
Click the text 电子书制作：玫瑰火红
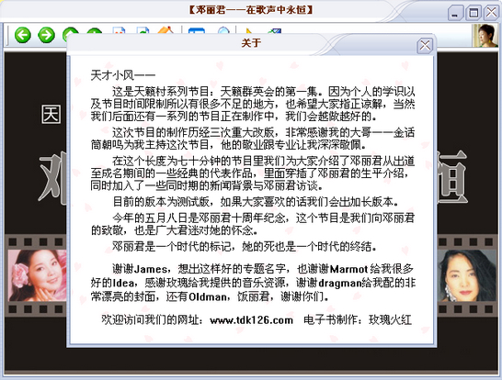[x=358, y=319]
